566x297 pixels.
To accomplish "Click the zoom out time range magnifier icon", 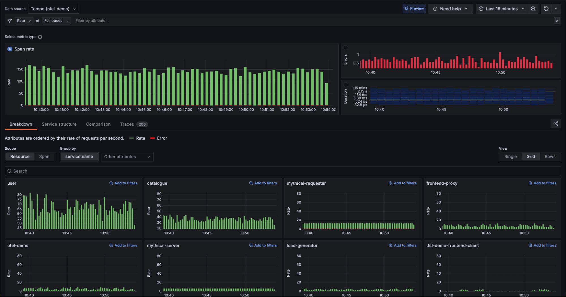I will click(533, 8).
